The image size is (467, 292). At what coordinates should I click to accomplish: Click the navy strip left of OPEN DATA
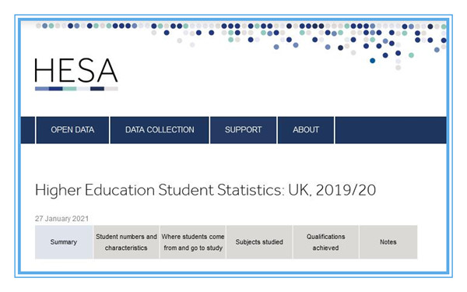28,130
